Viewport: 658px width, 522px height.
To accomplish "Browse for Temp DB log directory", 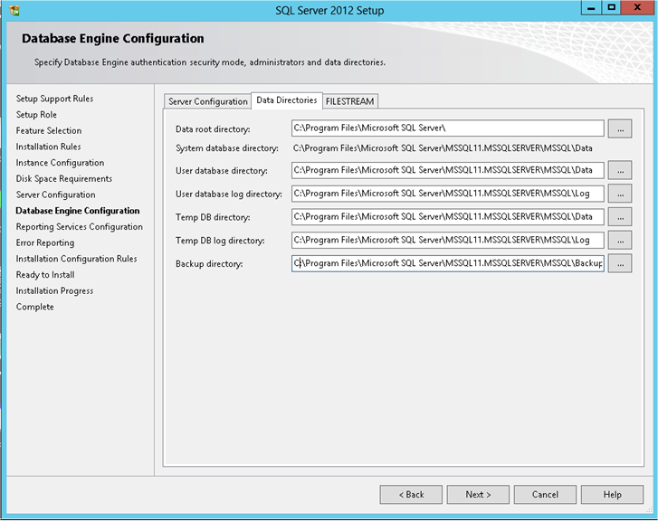I will pos(620,241).
